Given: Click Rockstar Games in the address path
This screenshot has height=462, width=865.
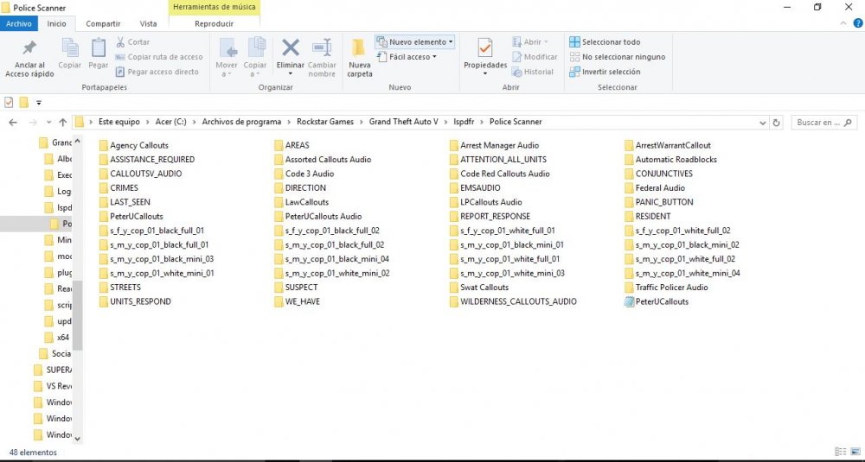Looking at the screenshot, I should coord(325,122).
